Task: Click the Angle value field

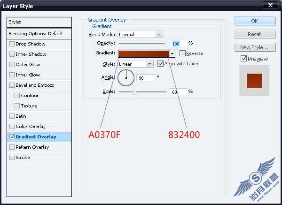Action: click(x=146, y=78)
